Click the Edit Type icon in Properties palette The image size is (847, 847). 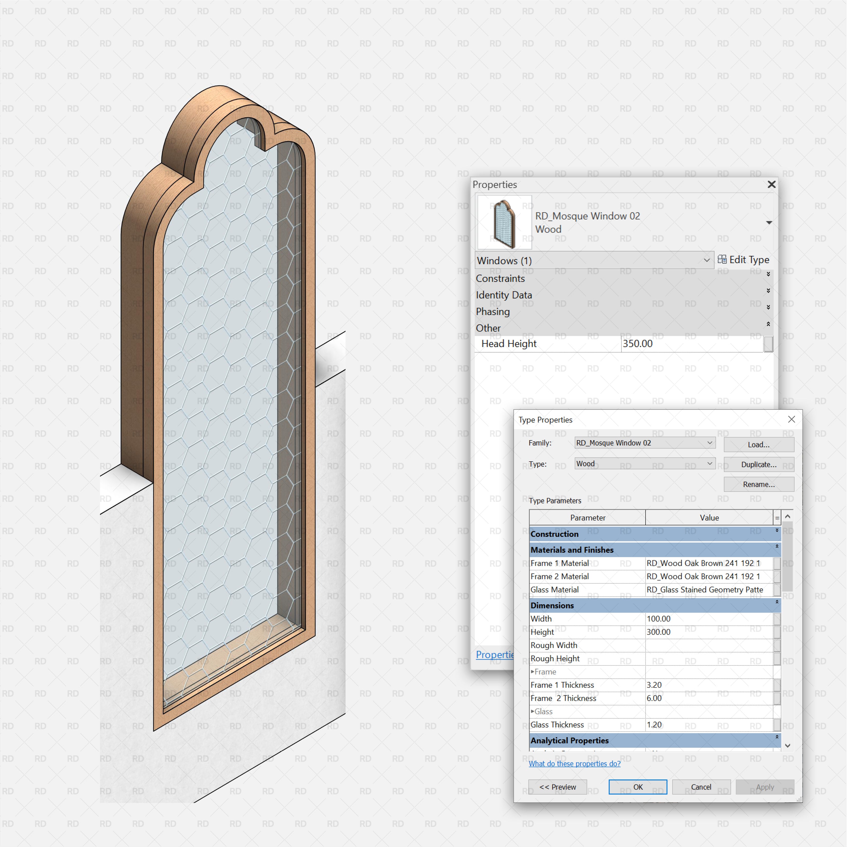pyautogui.click(x=723, y=260)
